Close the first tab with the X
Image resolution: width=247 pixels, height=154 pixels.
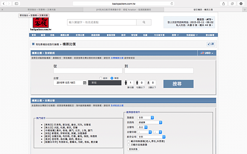coord(2,9)
